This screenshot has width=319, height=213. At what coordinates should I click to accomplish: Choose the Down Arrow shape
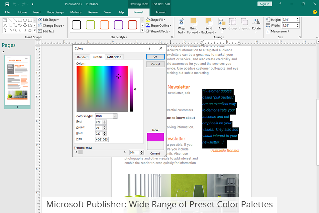25,25
